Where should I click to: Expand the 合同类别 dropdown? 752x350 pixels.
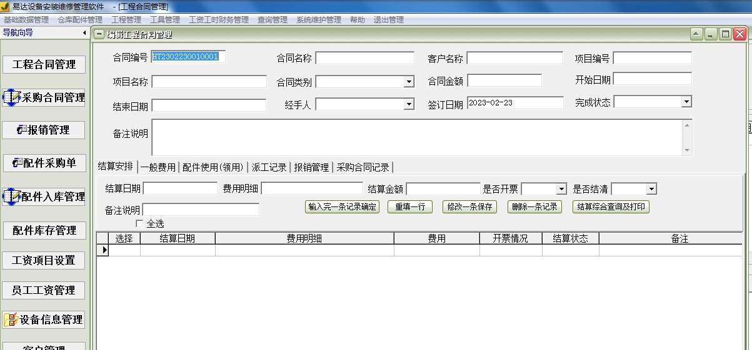click(x=409, y=82)
